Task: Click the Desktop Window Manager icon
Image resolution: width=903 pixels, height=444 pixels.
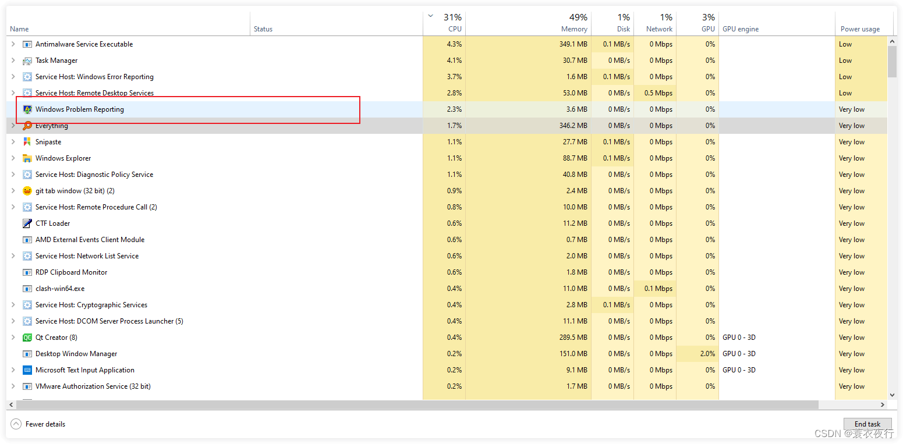Action: coord(27,354)
